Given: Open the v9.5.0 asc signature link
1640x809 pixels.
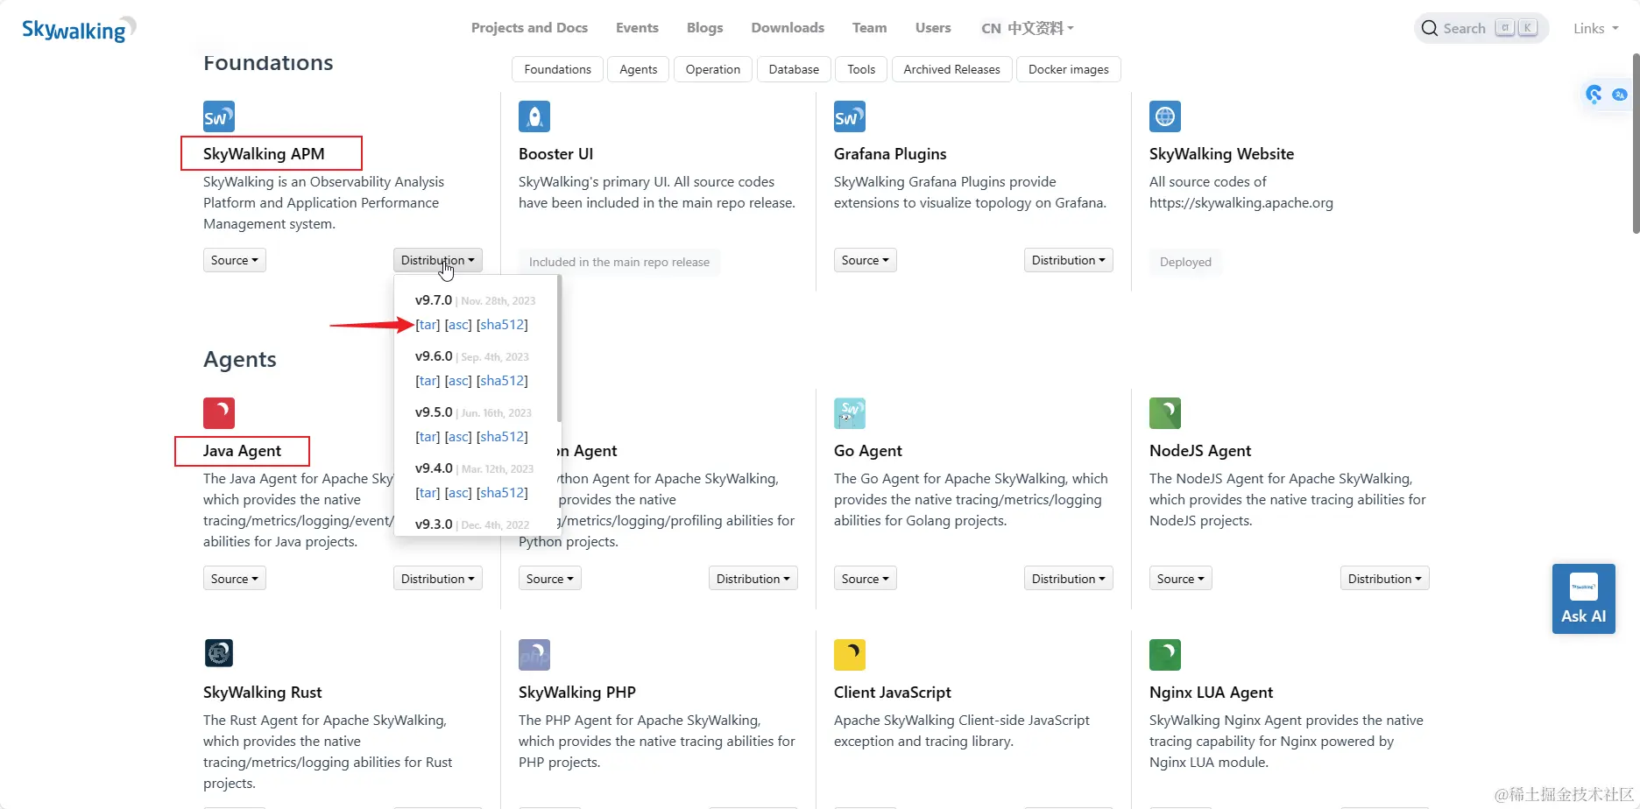Looking at the screenshot, I should coord(458,437).
